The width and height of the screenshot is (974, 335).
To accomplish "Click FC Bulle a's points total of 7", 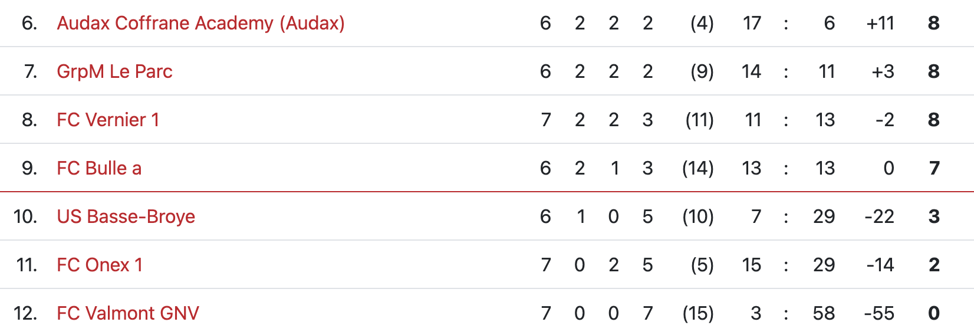I will point(934,168).
